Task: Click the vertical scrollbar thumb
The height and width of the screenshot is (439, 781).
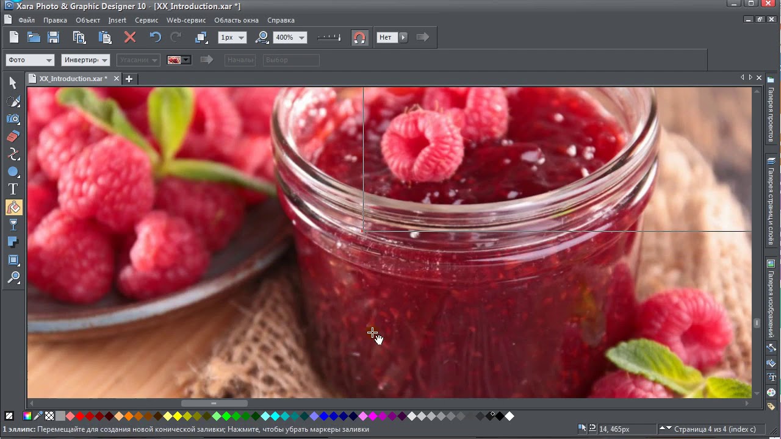Action: (757, 323)
